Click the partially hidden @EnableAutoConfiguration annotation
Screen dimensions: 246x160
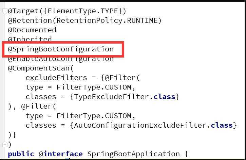(61, 60)
